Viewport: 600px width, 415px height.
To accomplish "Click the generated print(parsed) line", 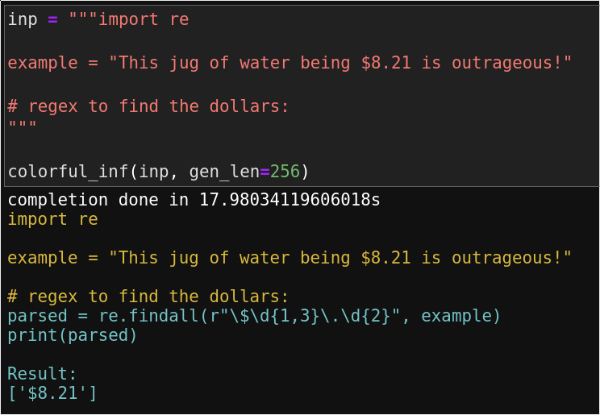I will pos(73,335).
